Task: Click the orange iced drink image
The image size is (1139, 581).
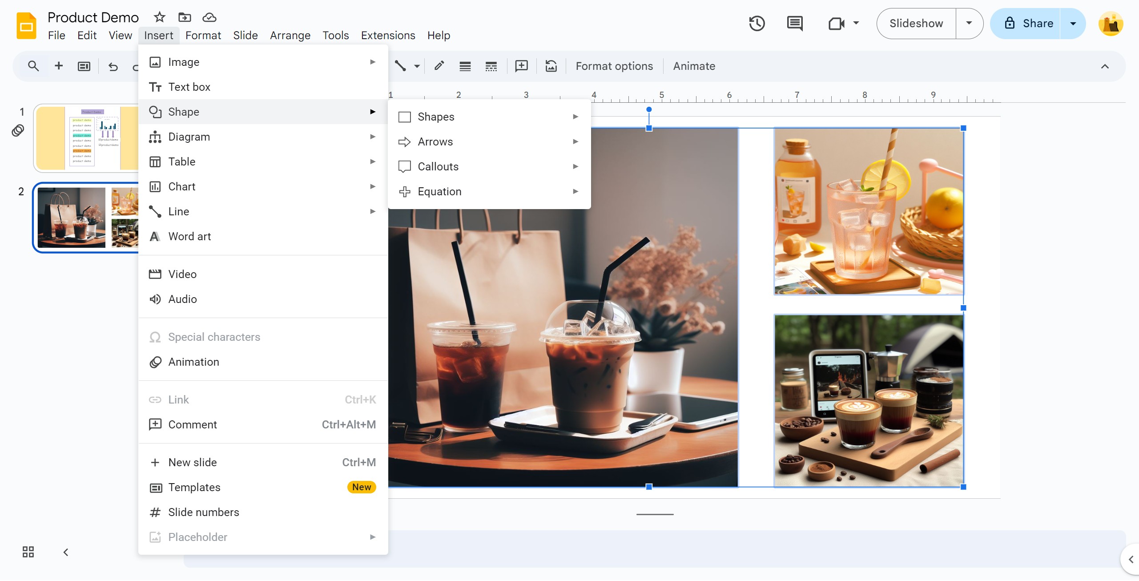Action: [869, 211]
